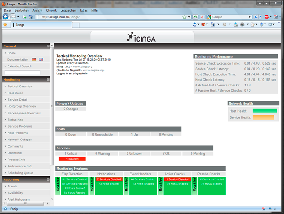
Task: Click the Google search engine icon
Action: [209, 17]
